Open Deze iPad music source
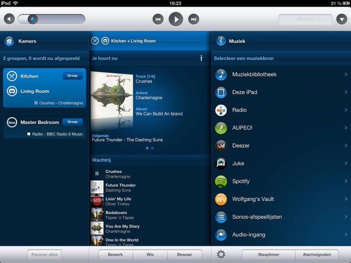This screenshot has height=263, width=351. 281,92
